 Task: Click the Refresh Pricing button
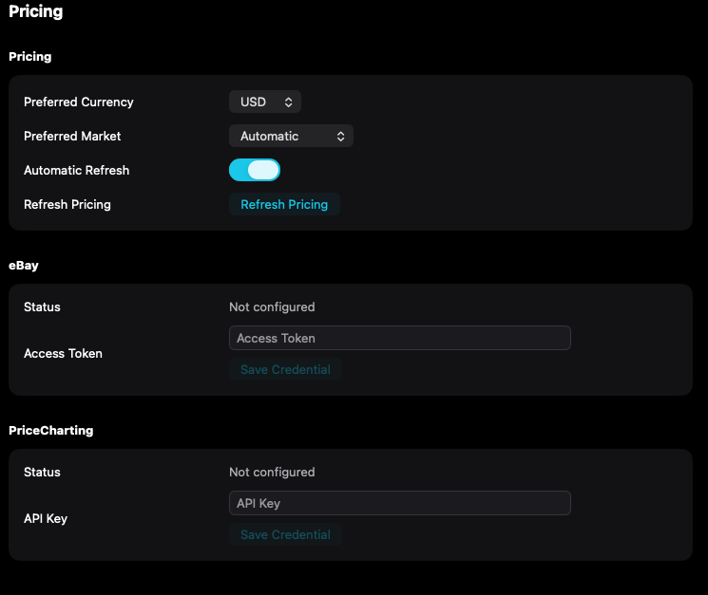coord(284,204)
